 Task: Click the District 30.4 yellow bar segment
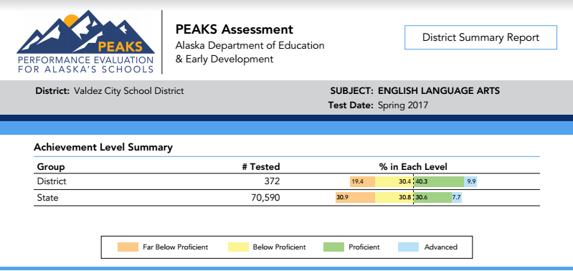394,181
